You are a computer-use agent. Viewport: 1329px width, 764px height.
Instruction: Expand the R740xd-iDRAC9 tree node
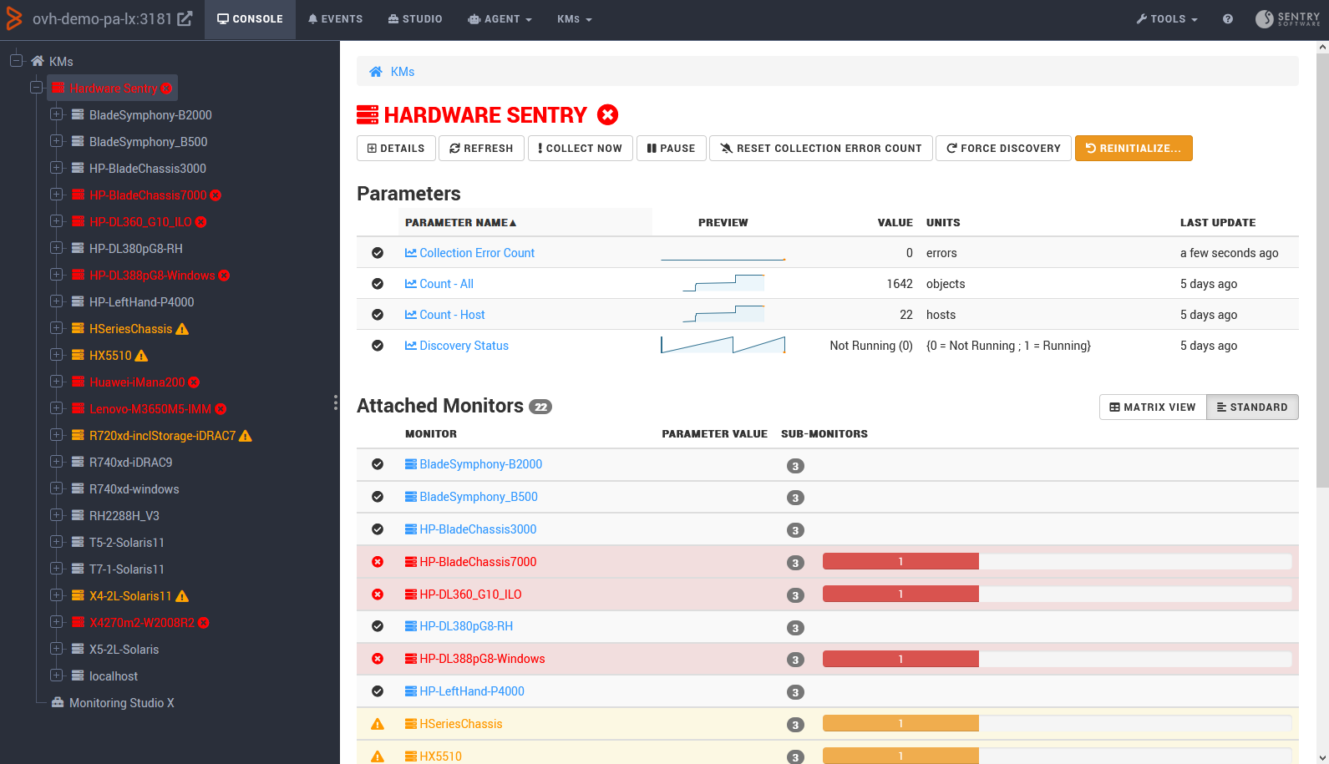click(56, 462)
